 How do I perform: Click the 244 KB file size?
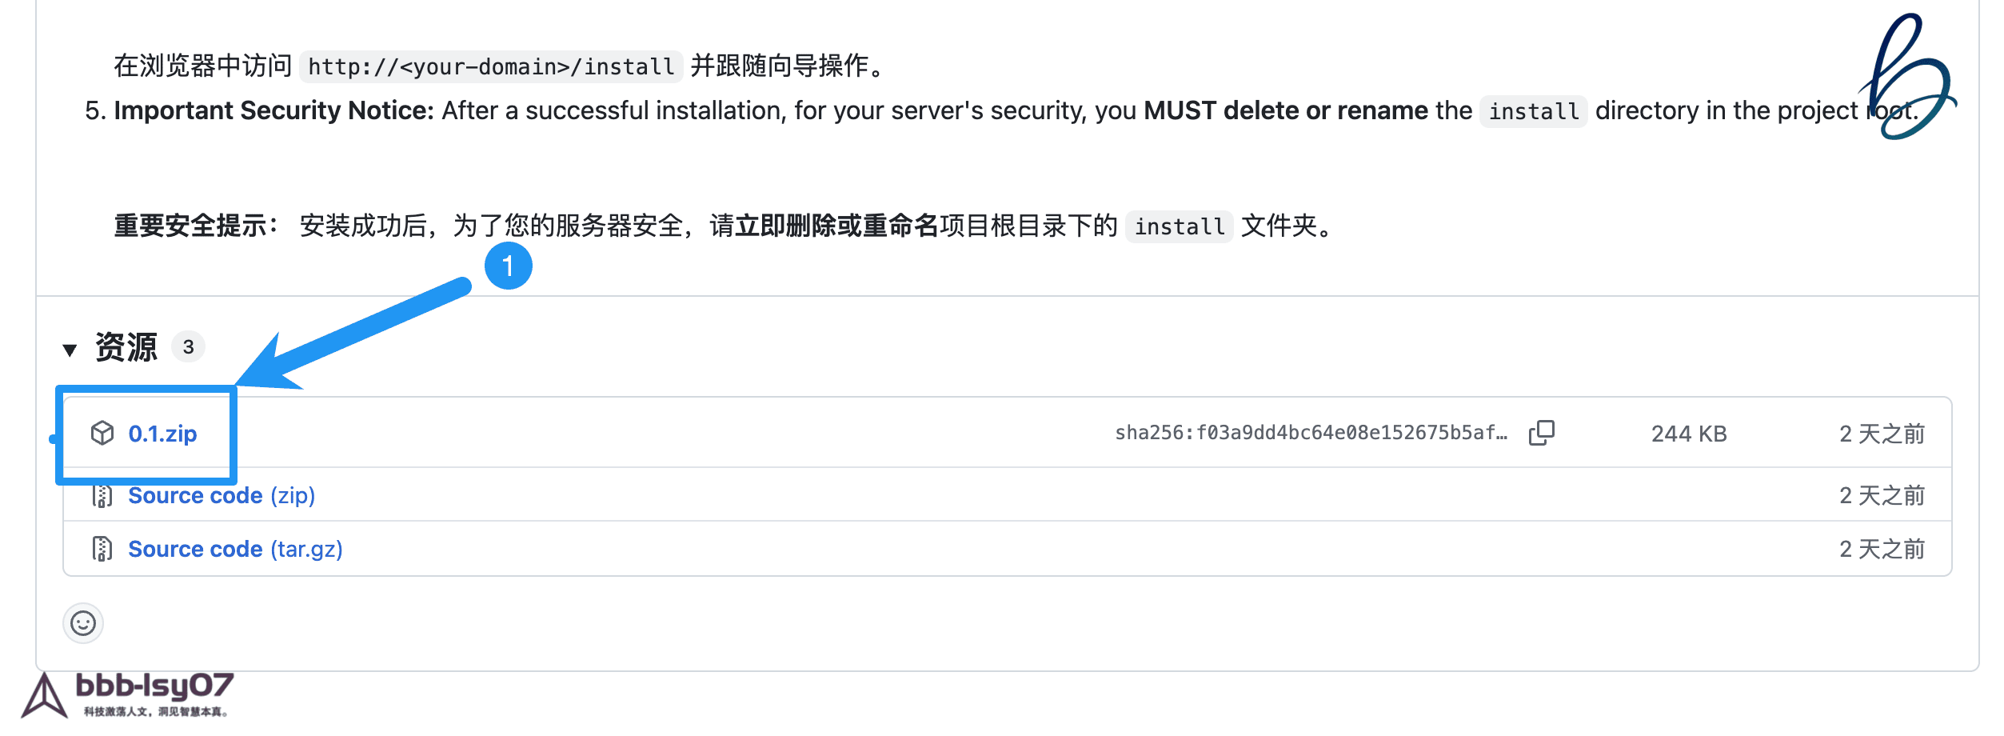point(1689,434)
